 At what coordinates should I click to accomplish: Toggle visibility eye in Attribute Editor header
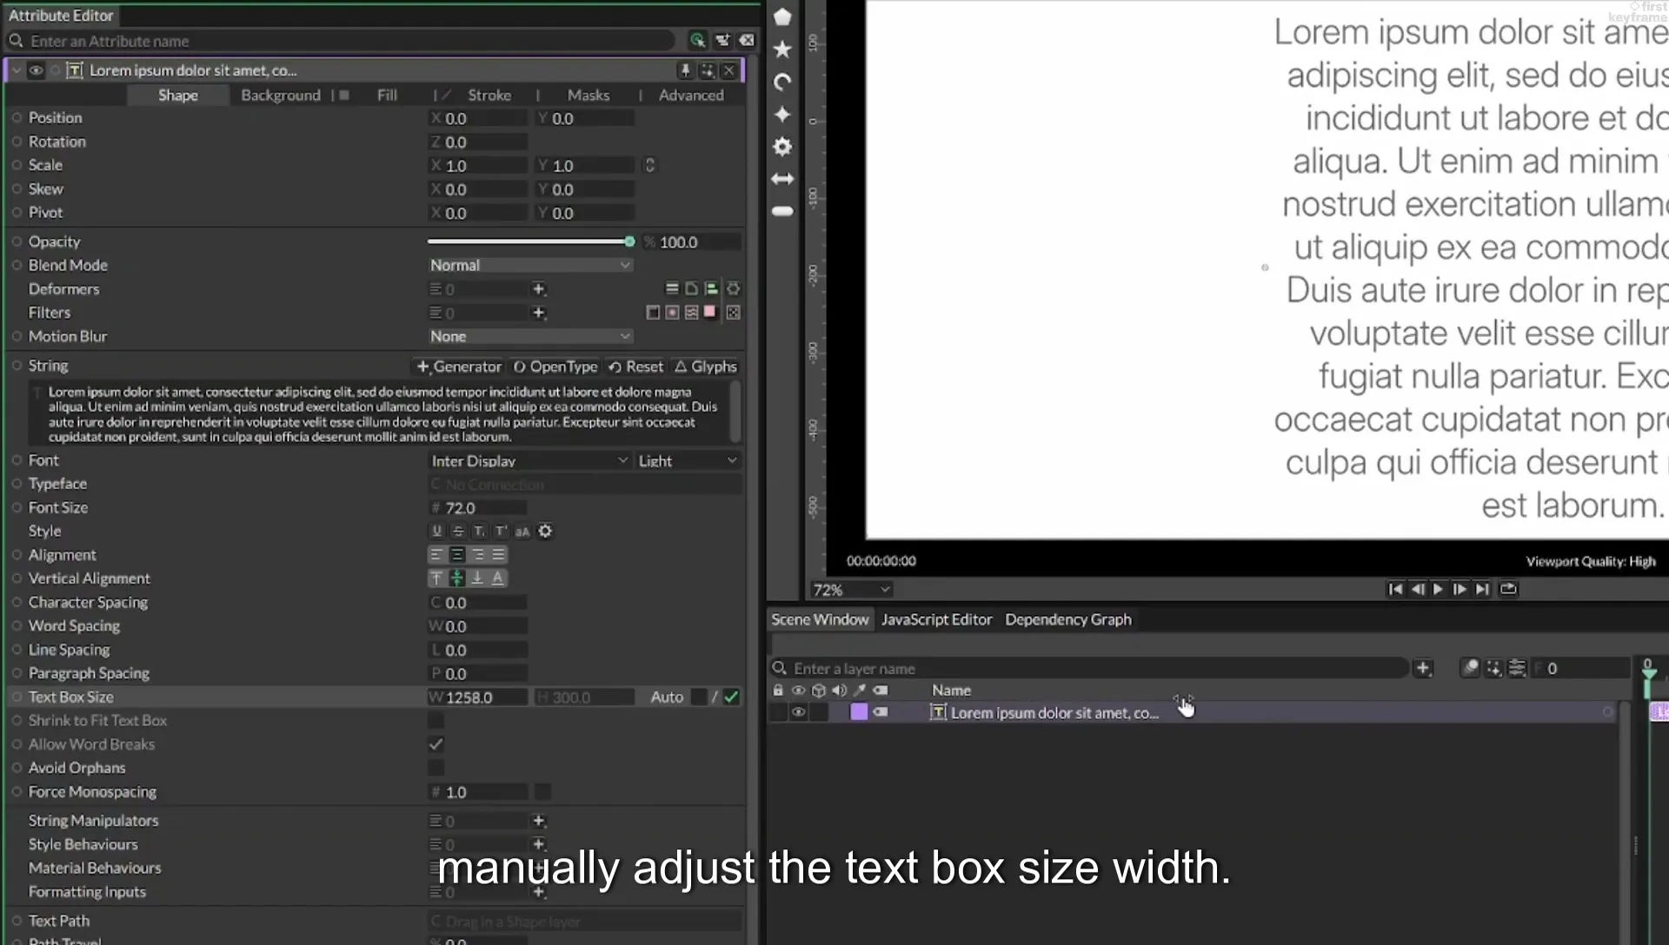click(x=36, y=70)
